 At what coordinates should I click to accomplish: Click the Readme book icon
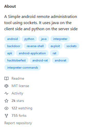(x=6, y=78)
